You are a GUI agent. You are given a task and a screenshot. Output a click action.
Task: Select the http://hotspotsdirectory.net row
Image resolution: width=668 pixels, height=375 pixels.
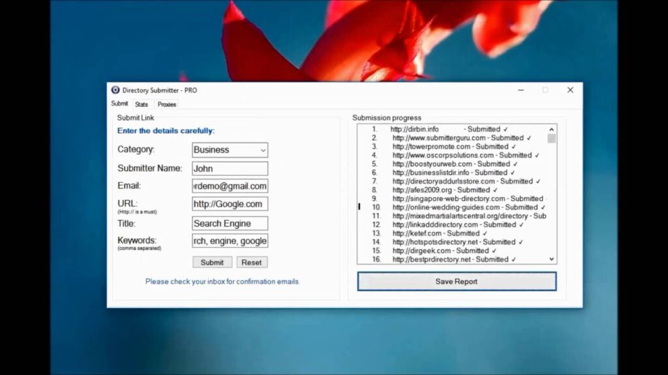tap(453, 242)
